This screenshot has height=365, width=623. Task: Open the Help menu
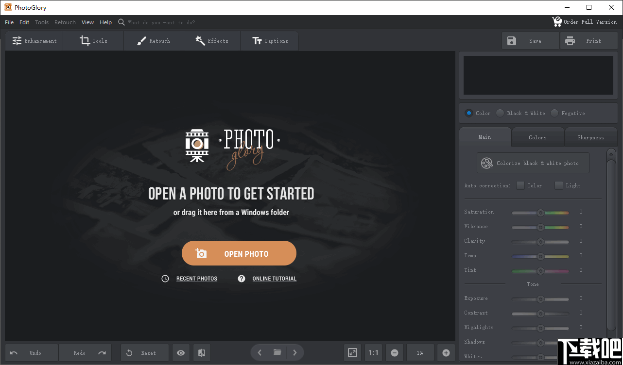(x=105, y=22)
